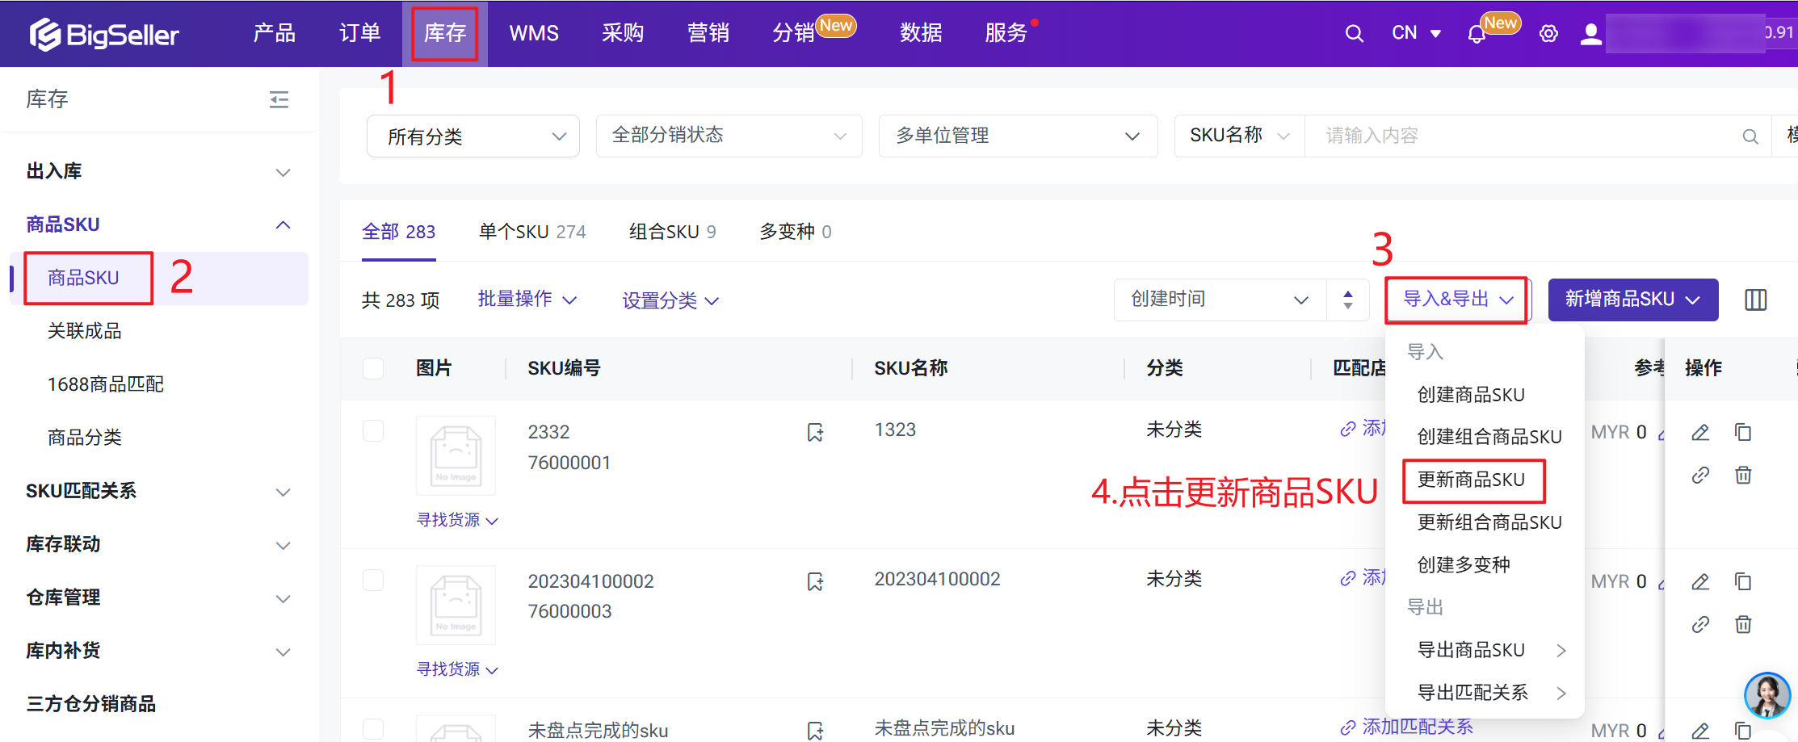1798x742 pixels.
Task: Click bookmark icon next to SKU 2332
Action: pos(815,433)
